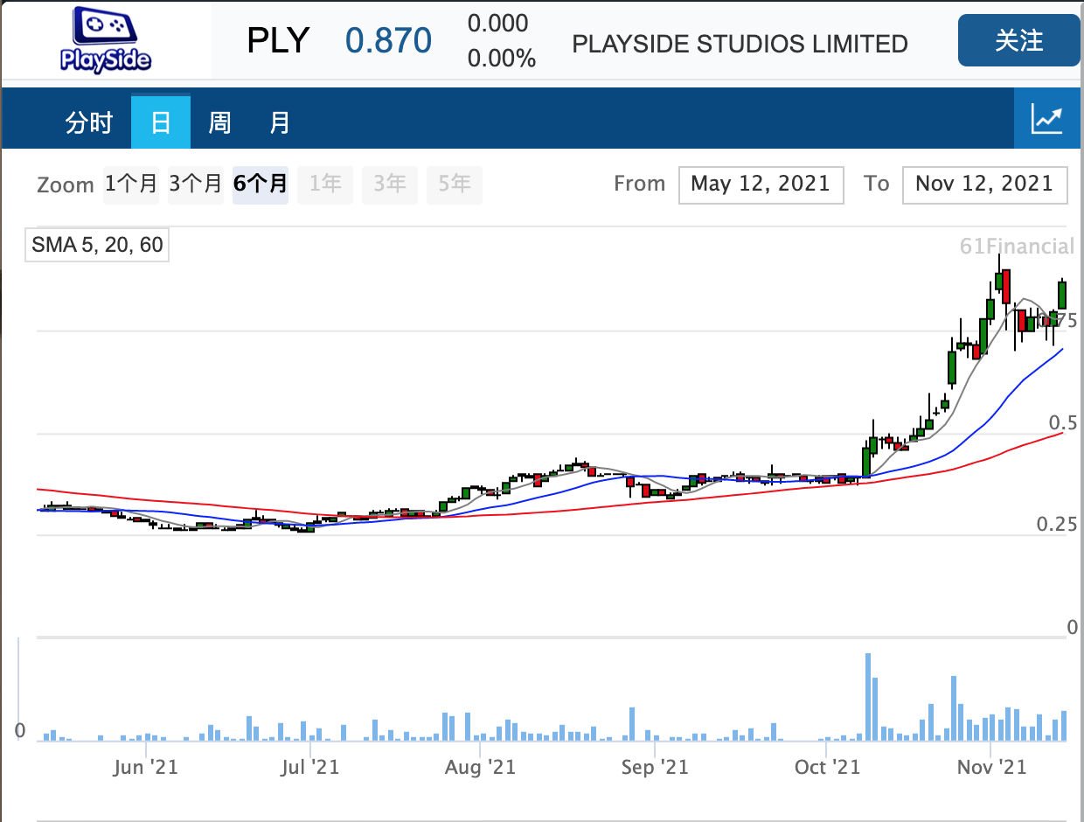Image resolution: width=1084 pixels, height=822 pixels.
Task: Click the SMA 5, 20, 60 legend label
Action: click(97, 245)
